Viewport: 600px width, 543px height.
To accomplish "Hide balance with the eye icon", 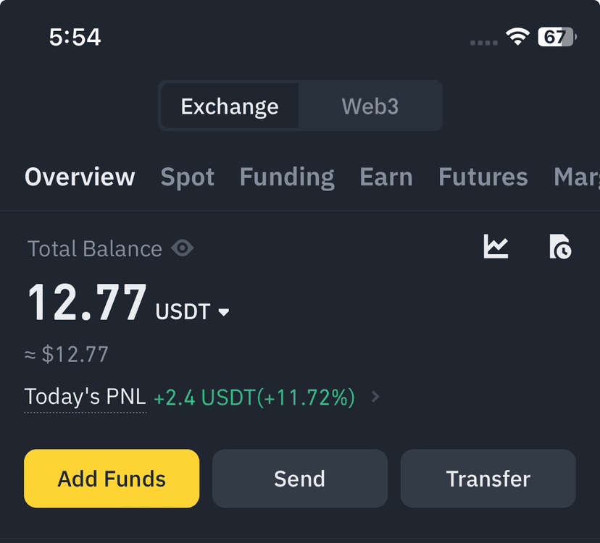I will coord(183,248).
